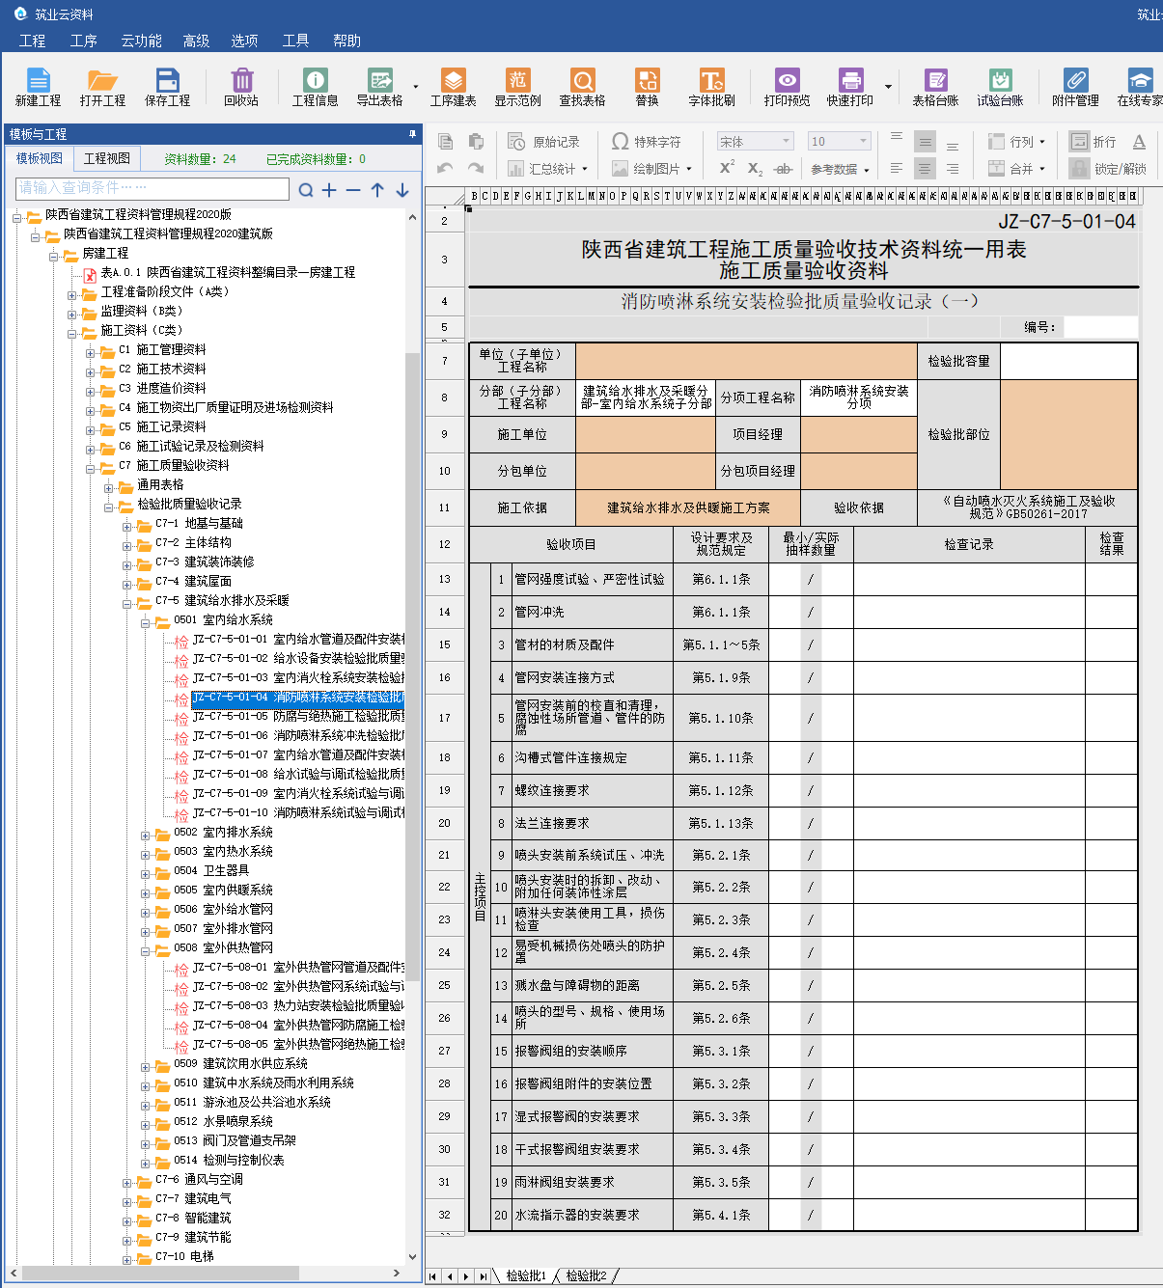Screen dimensions: 1163x1288
Task: Switch to sheet tab 检验批2
Action: pyautogui.click(x=586, y=1275)
